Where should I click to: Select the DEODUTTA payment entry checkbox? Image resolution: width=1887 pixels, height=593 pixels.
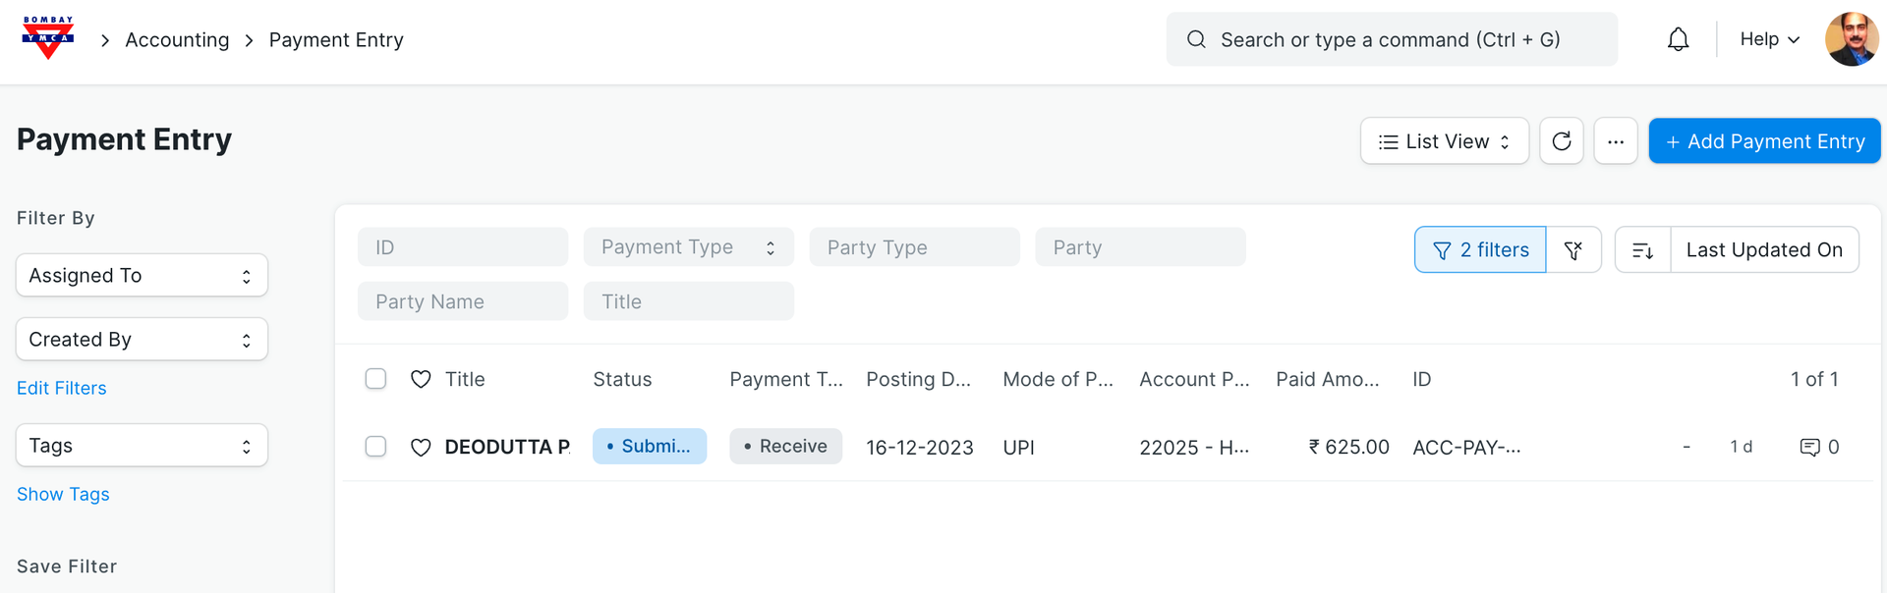click(375, 447)
